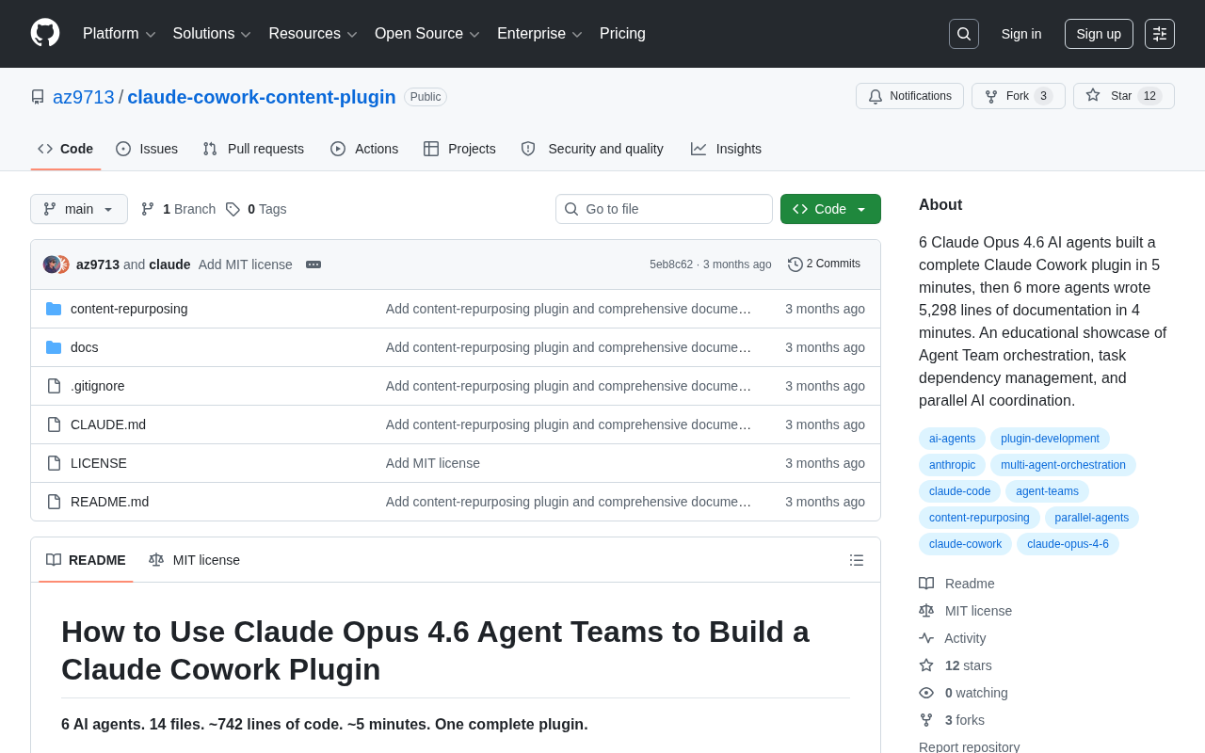The image size is (1205, 753).
Task: Click the .gitignore file icon
Action: [54, 386]
